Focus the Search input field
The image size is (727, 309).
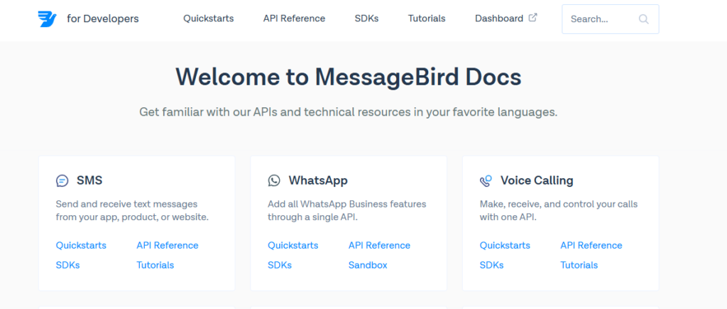tap(600, 19)
